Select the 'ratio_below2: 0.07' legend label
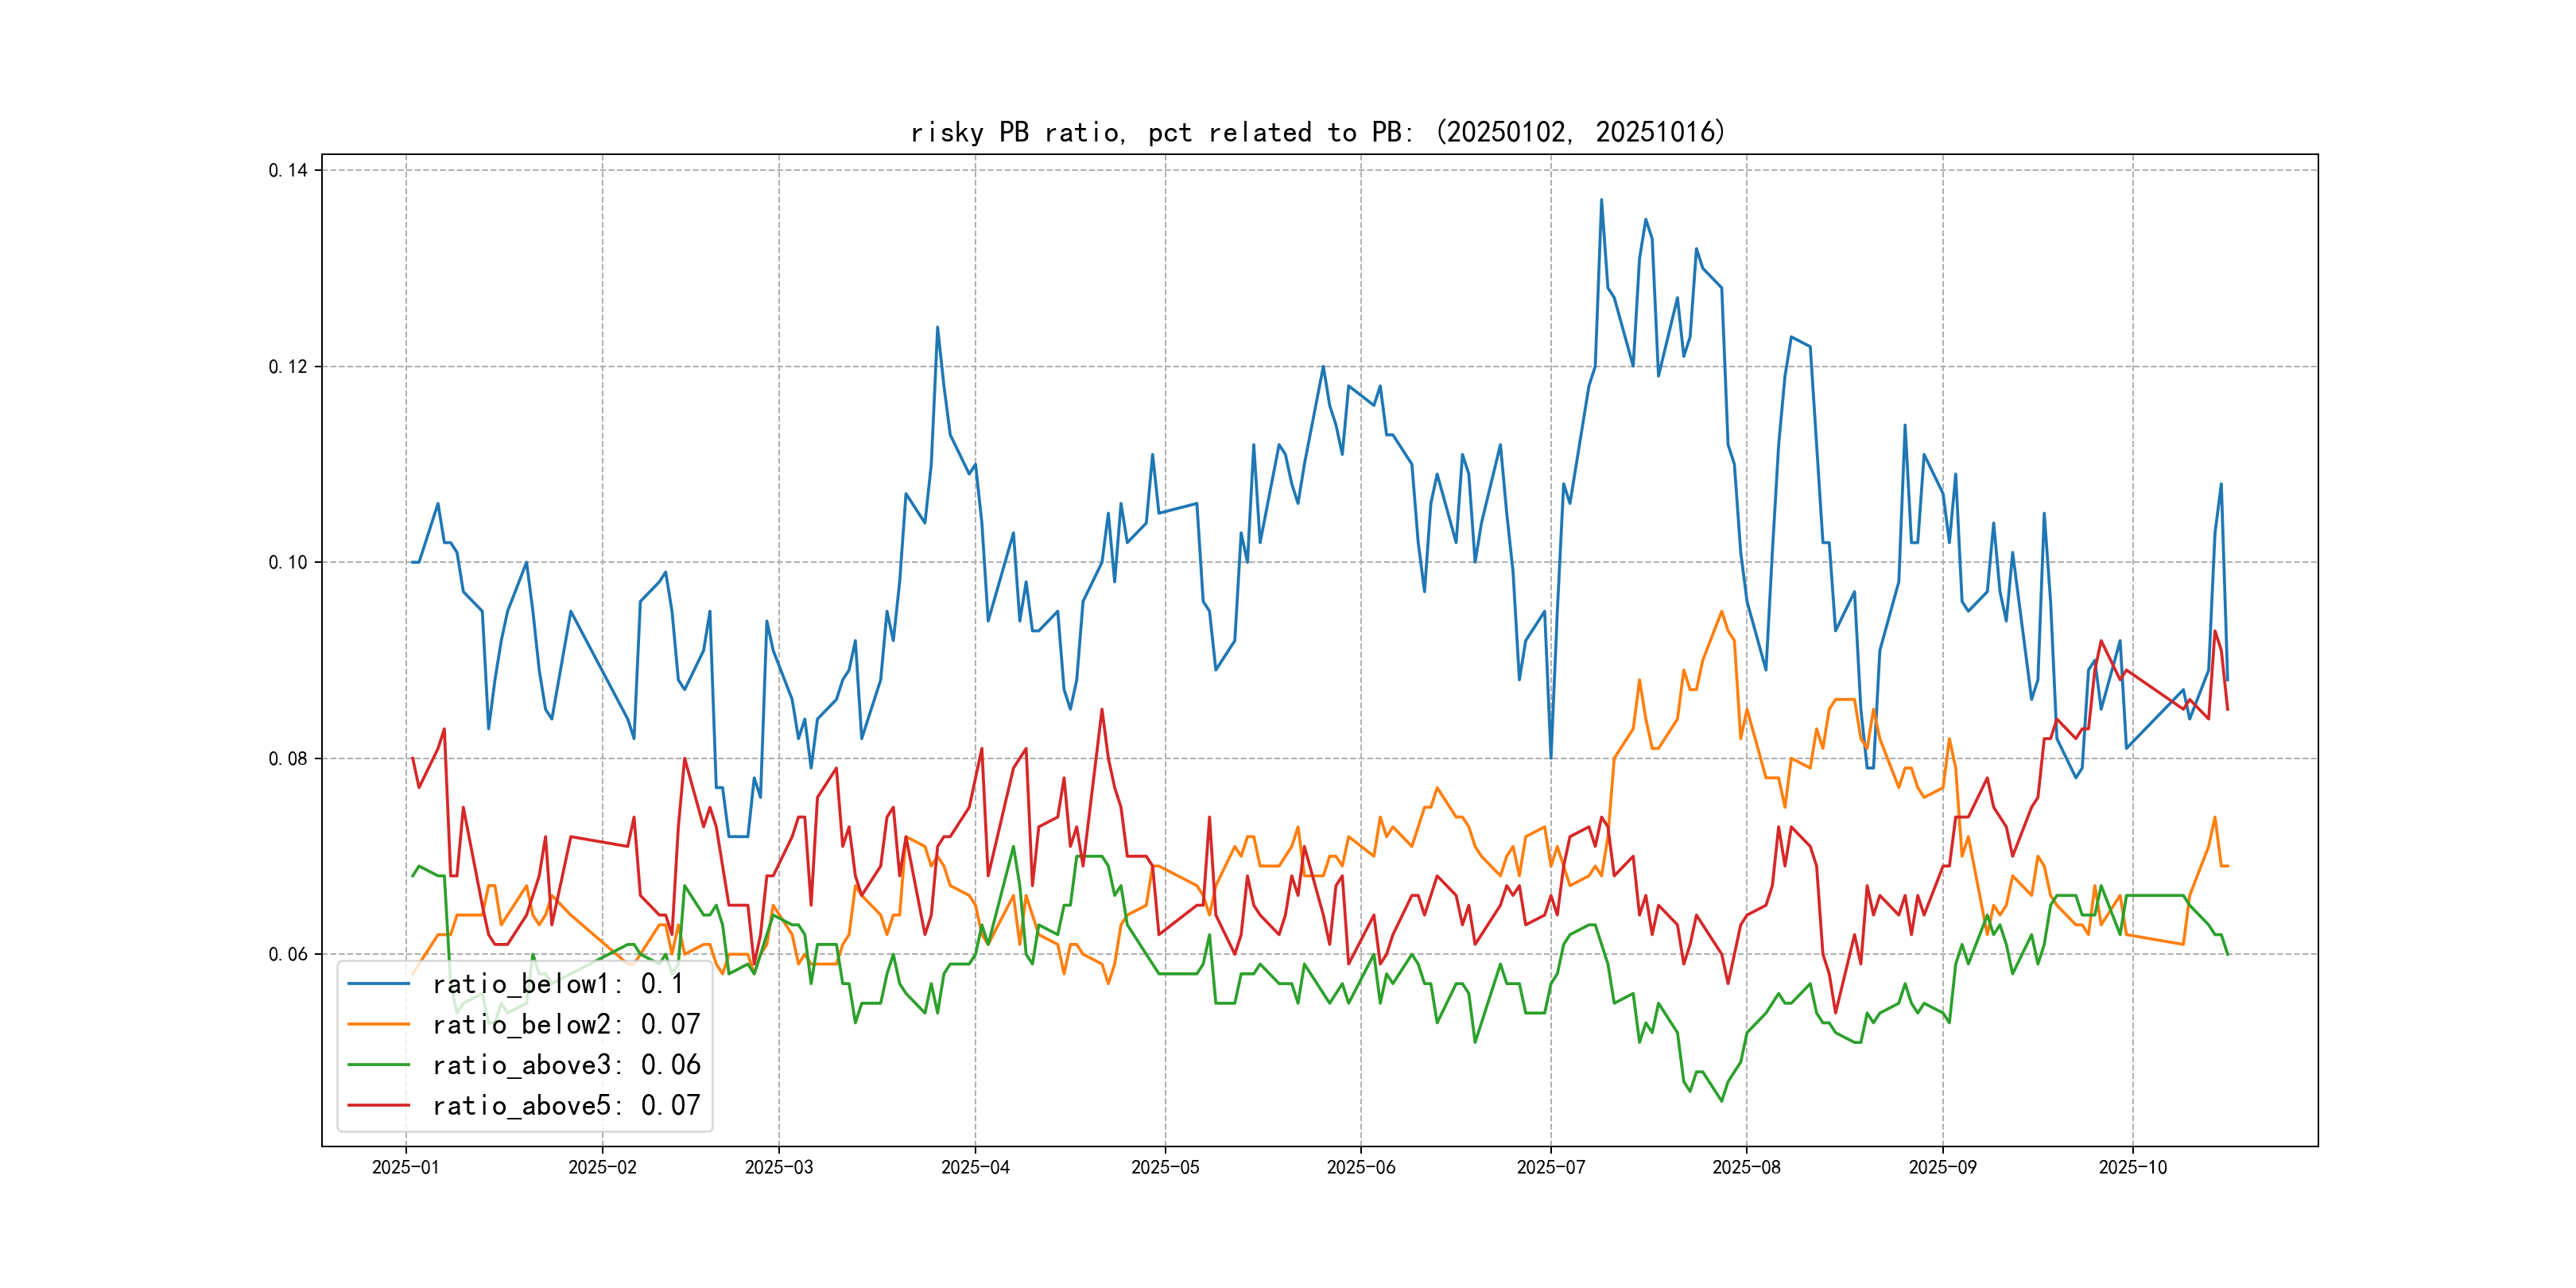2576x1288 pixels. [566, 1024]
